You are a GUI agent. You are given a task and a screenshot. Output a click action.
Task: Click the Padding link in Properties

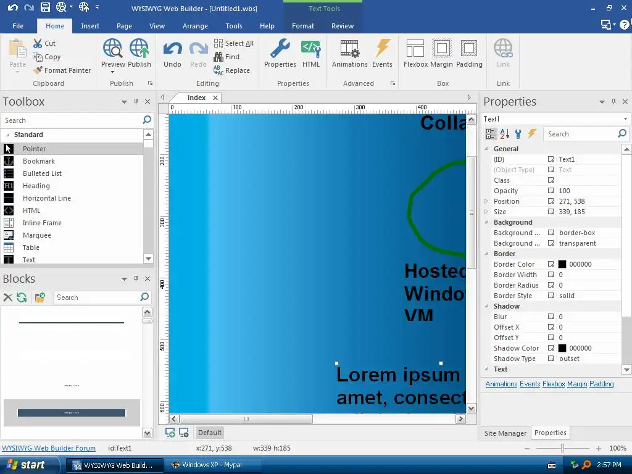coord(601,384)
